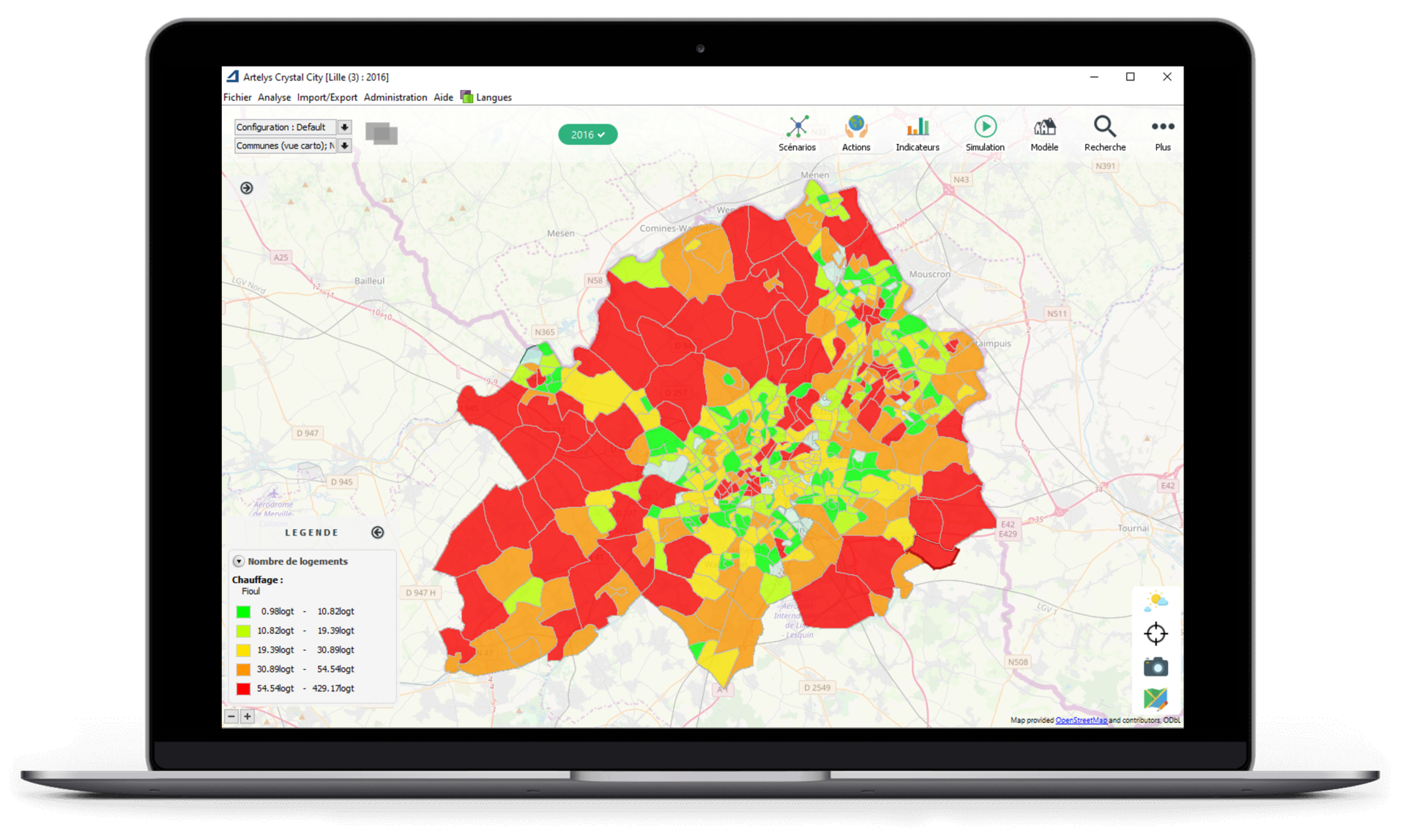Click the Tournai map label
This screenshot has width=1406, height=834.
(x=1134, y=528)
